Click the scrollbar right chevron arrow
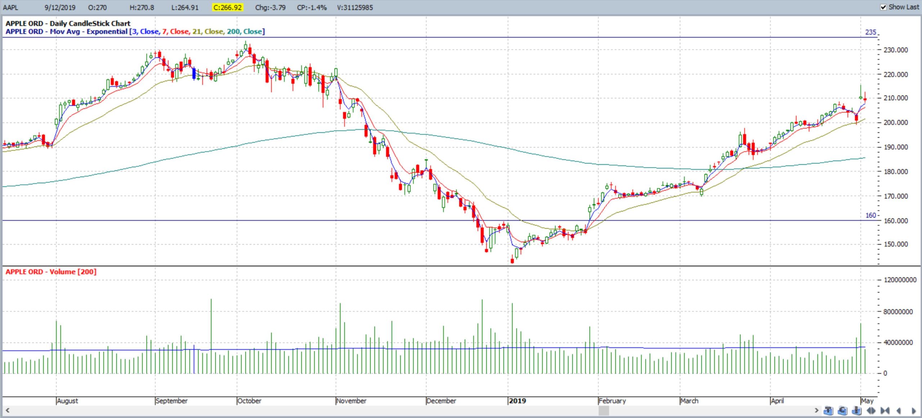Image resolution: width=922 pixels, height=418 pixels. [816, 410]
